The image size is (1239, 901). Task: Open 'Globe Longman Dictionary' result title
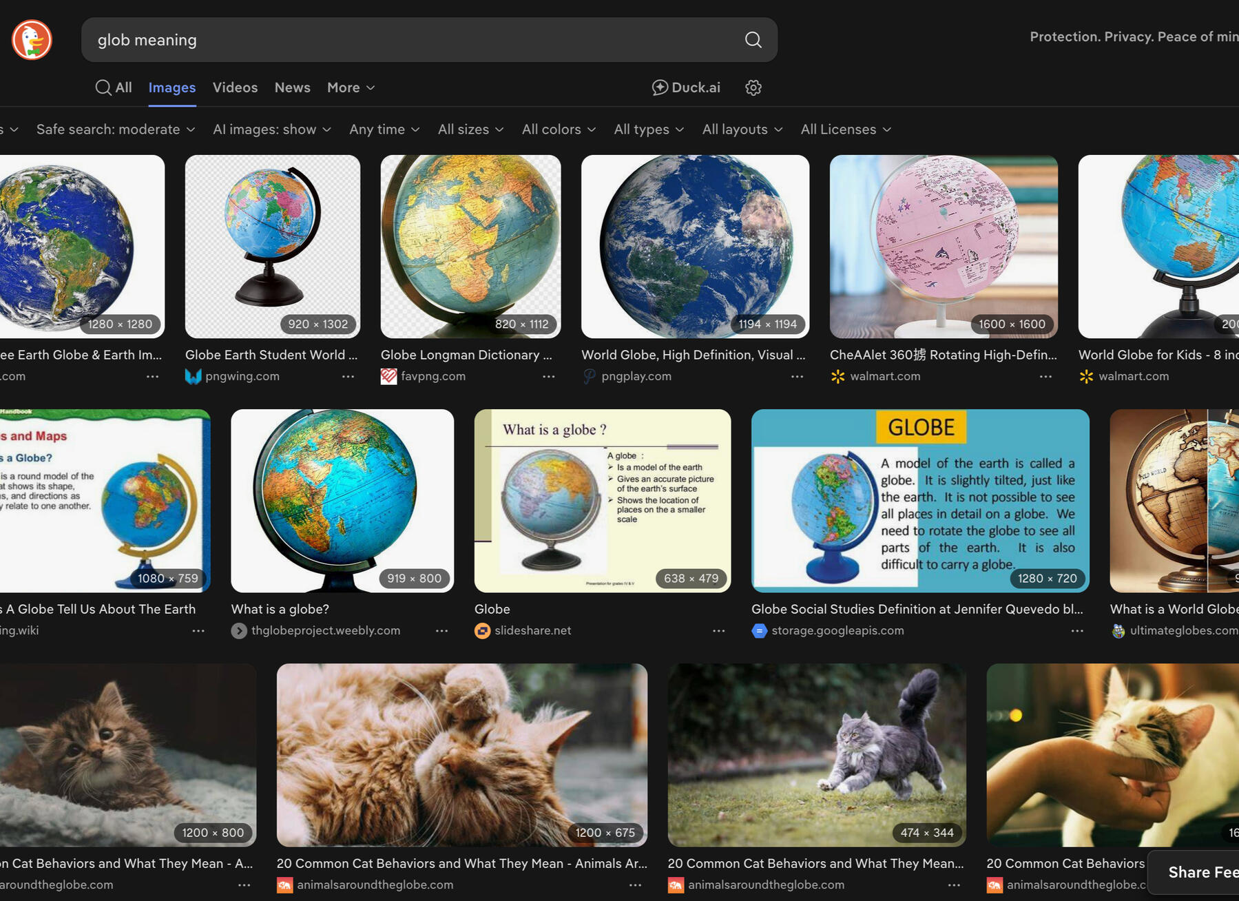click(466, 355)
